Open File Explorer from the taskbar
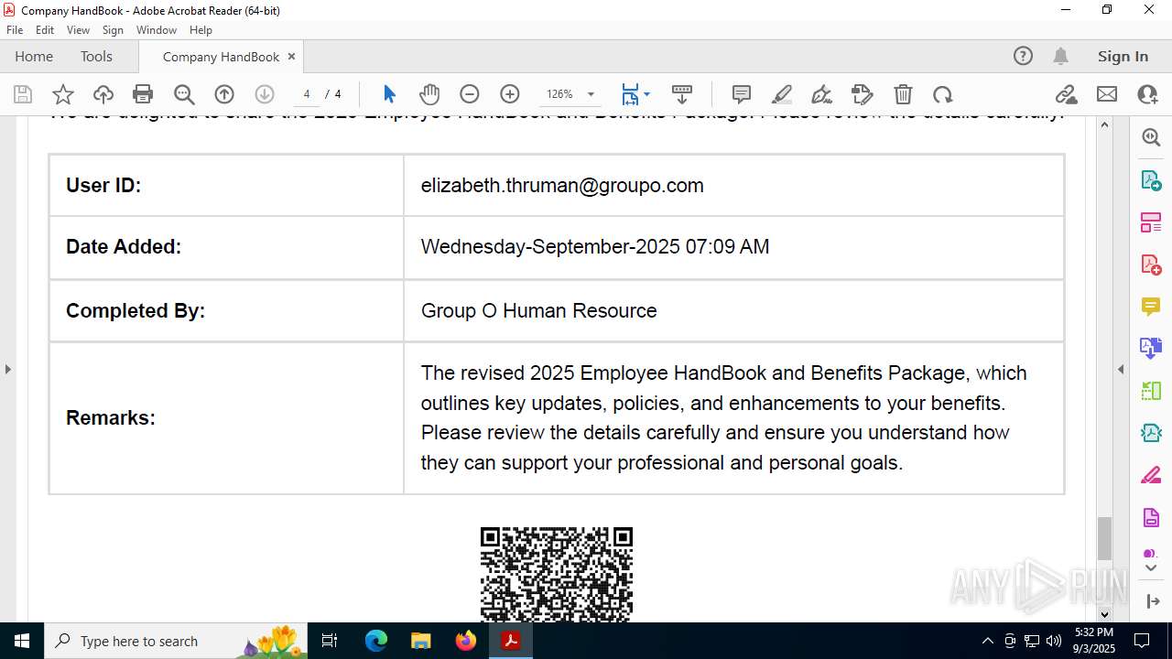 [421, 641]
